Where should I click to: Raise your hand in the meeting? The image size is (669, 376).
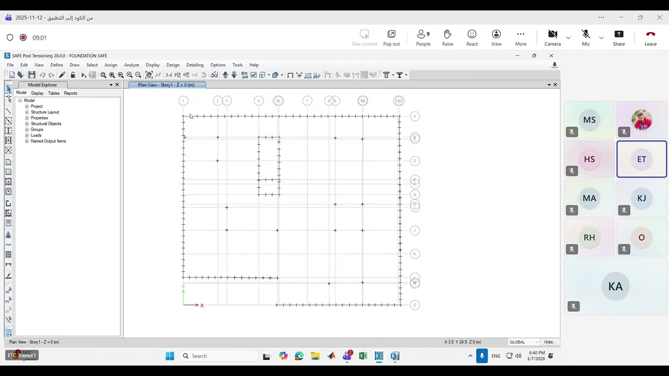(447, 38)
